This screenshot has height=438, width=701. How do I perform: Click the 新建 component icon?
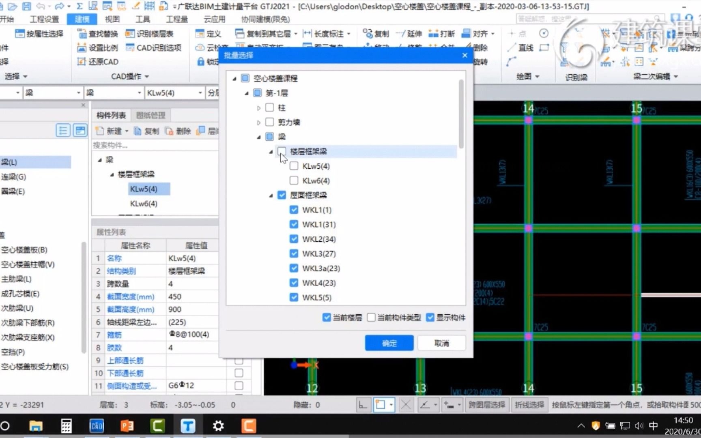tap(100, 131)
